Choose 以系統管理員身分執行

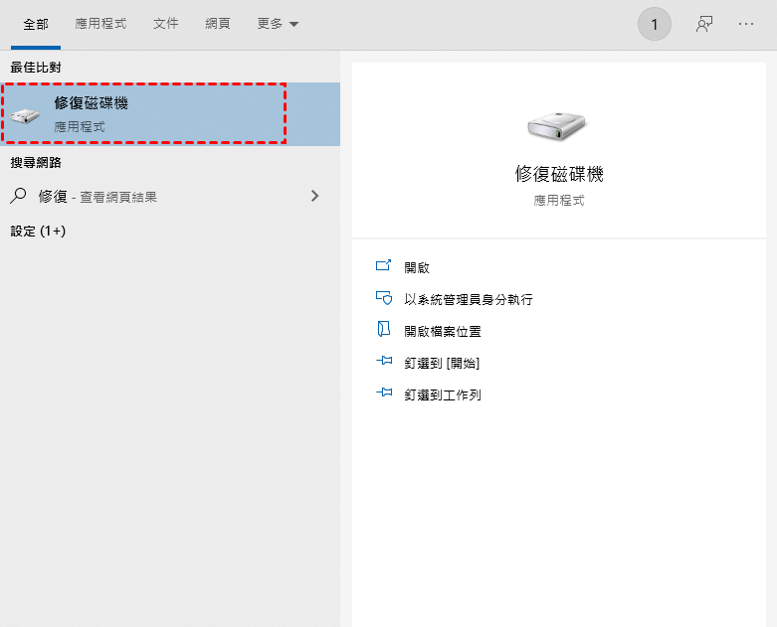pos(468,299)
